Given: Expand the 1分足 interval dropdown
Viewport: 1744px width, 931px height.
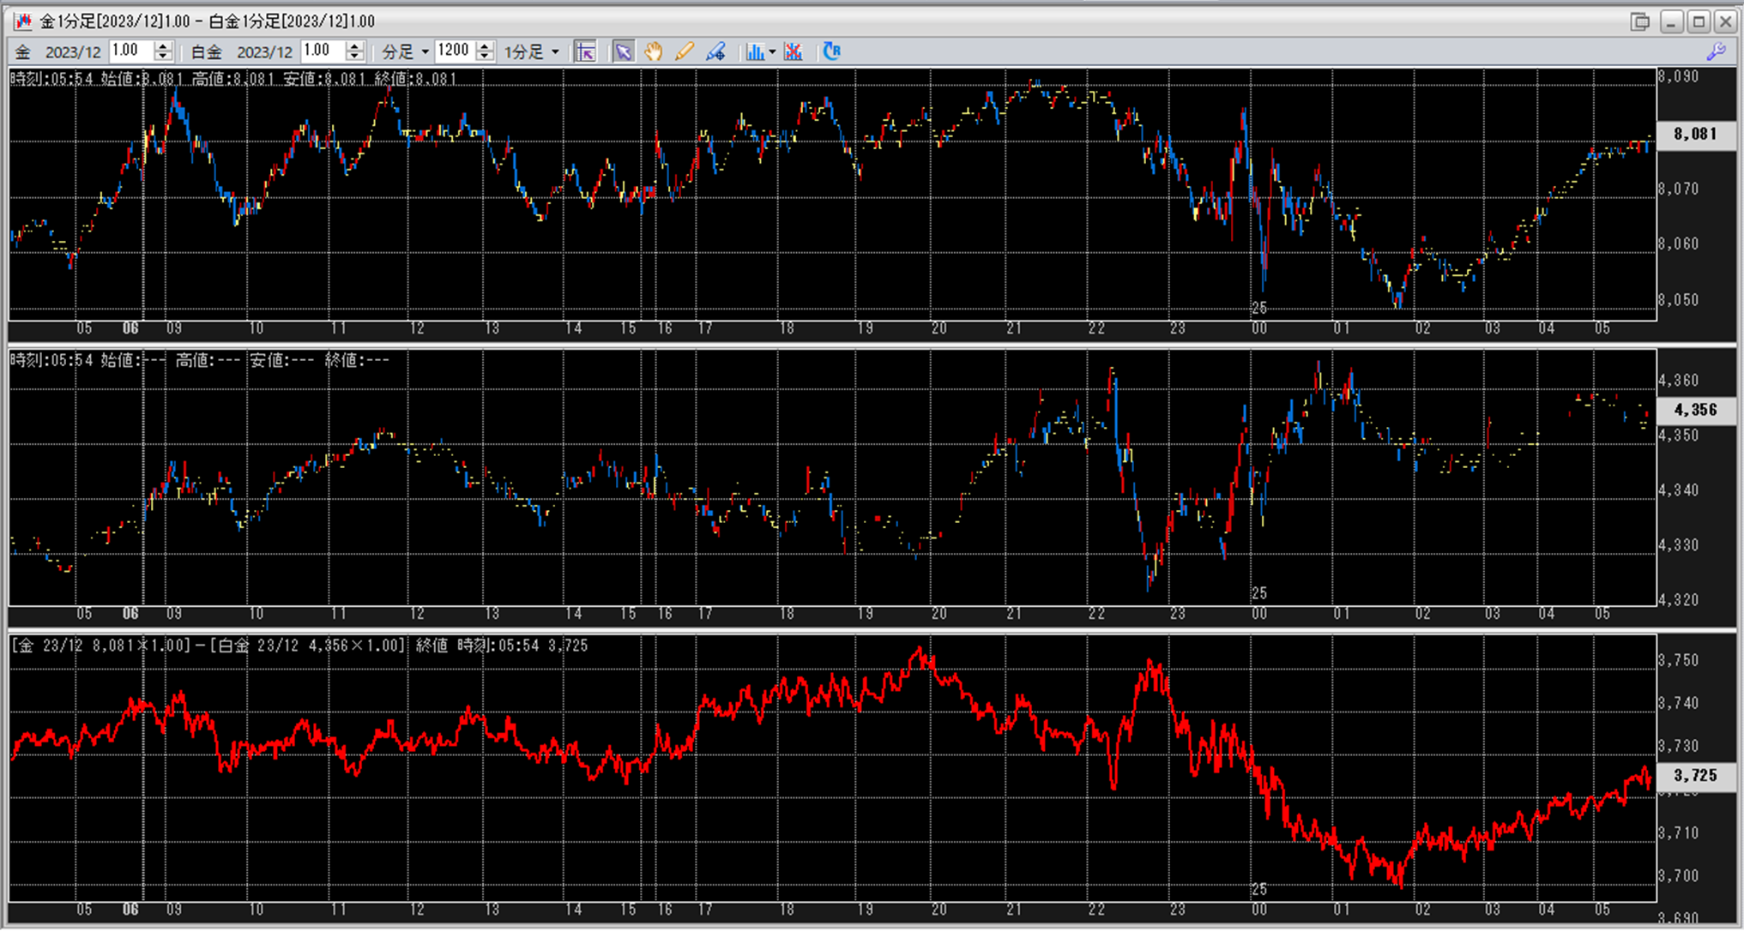Looking at the screenshot, I should coord(555,52).
